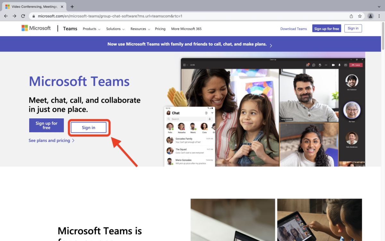Open the chat filter icon beside Chat heading
The image size is (385, 241).
(x=212, y=113)
